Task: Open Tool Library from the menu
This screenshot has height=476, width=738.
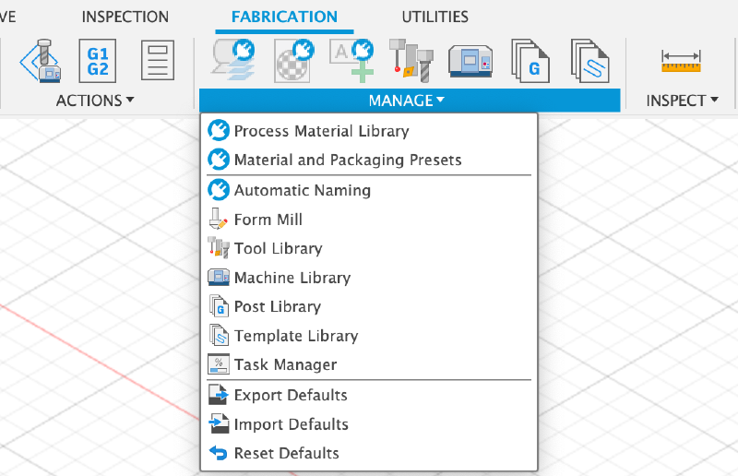Action: [369, 248]
